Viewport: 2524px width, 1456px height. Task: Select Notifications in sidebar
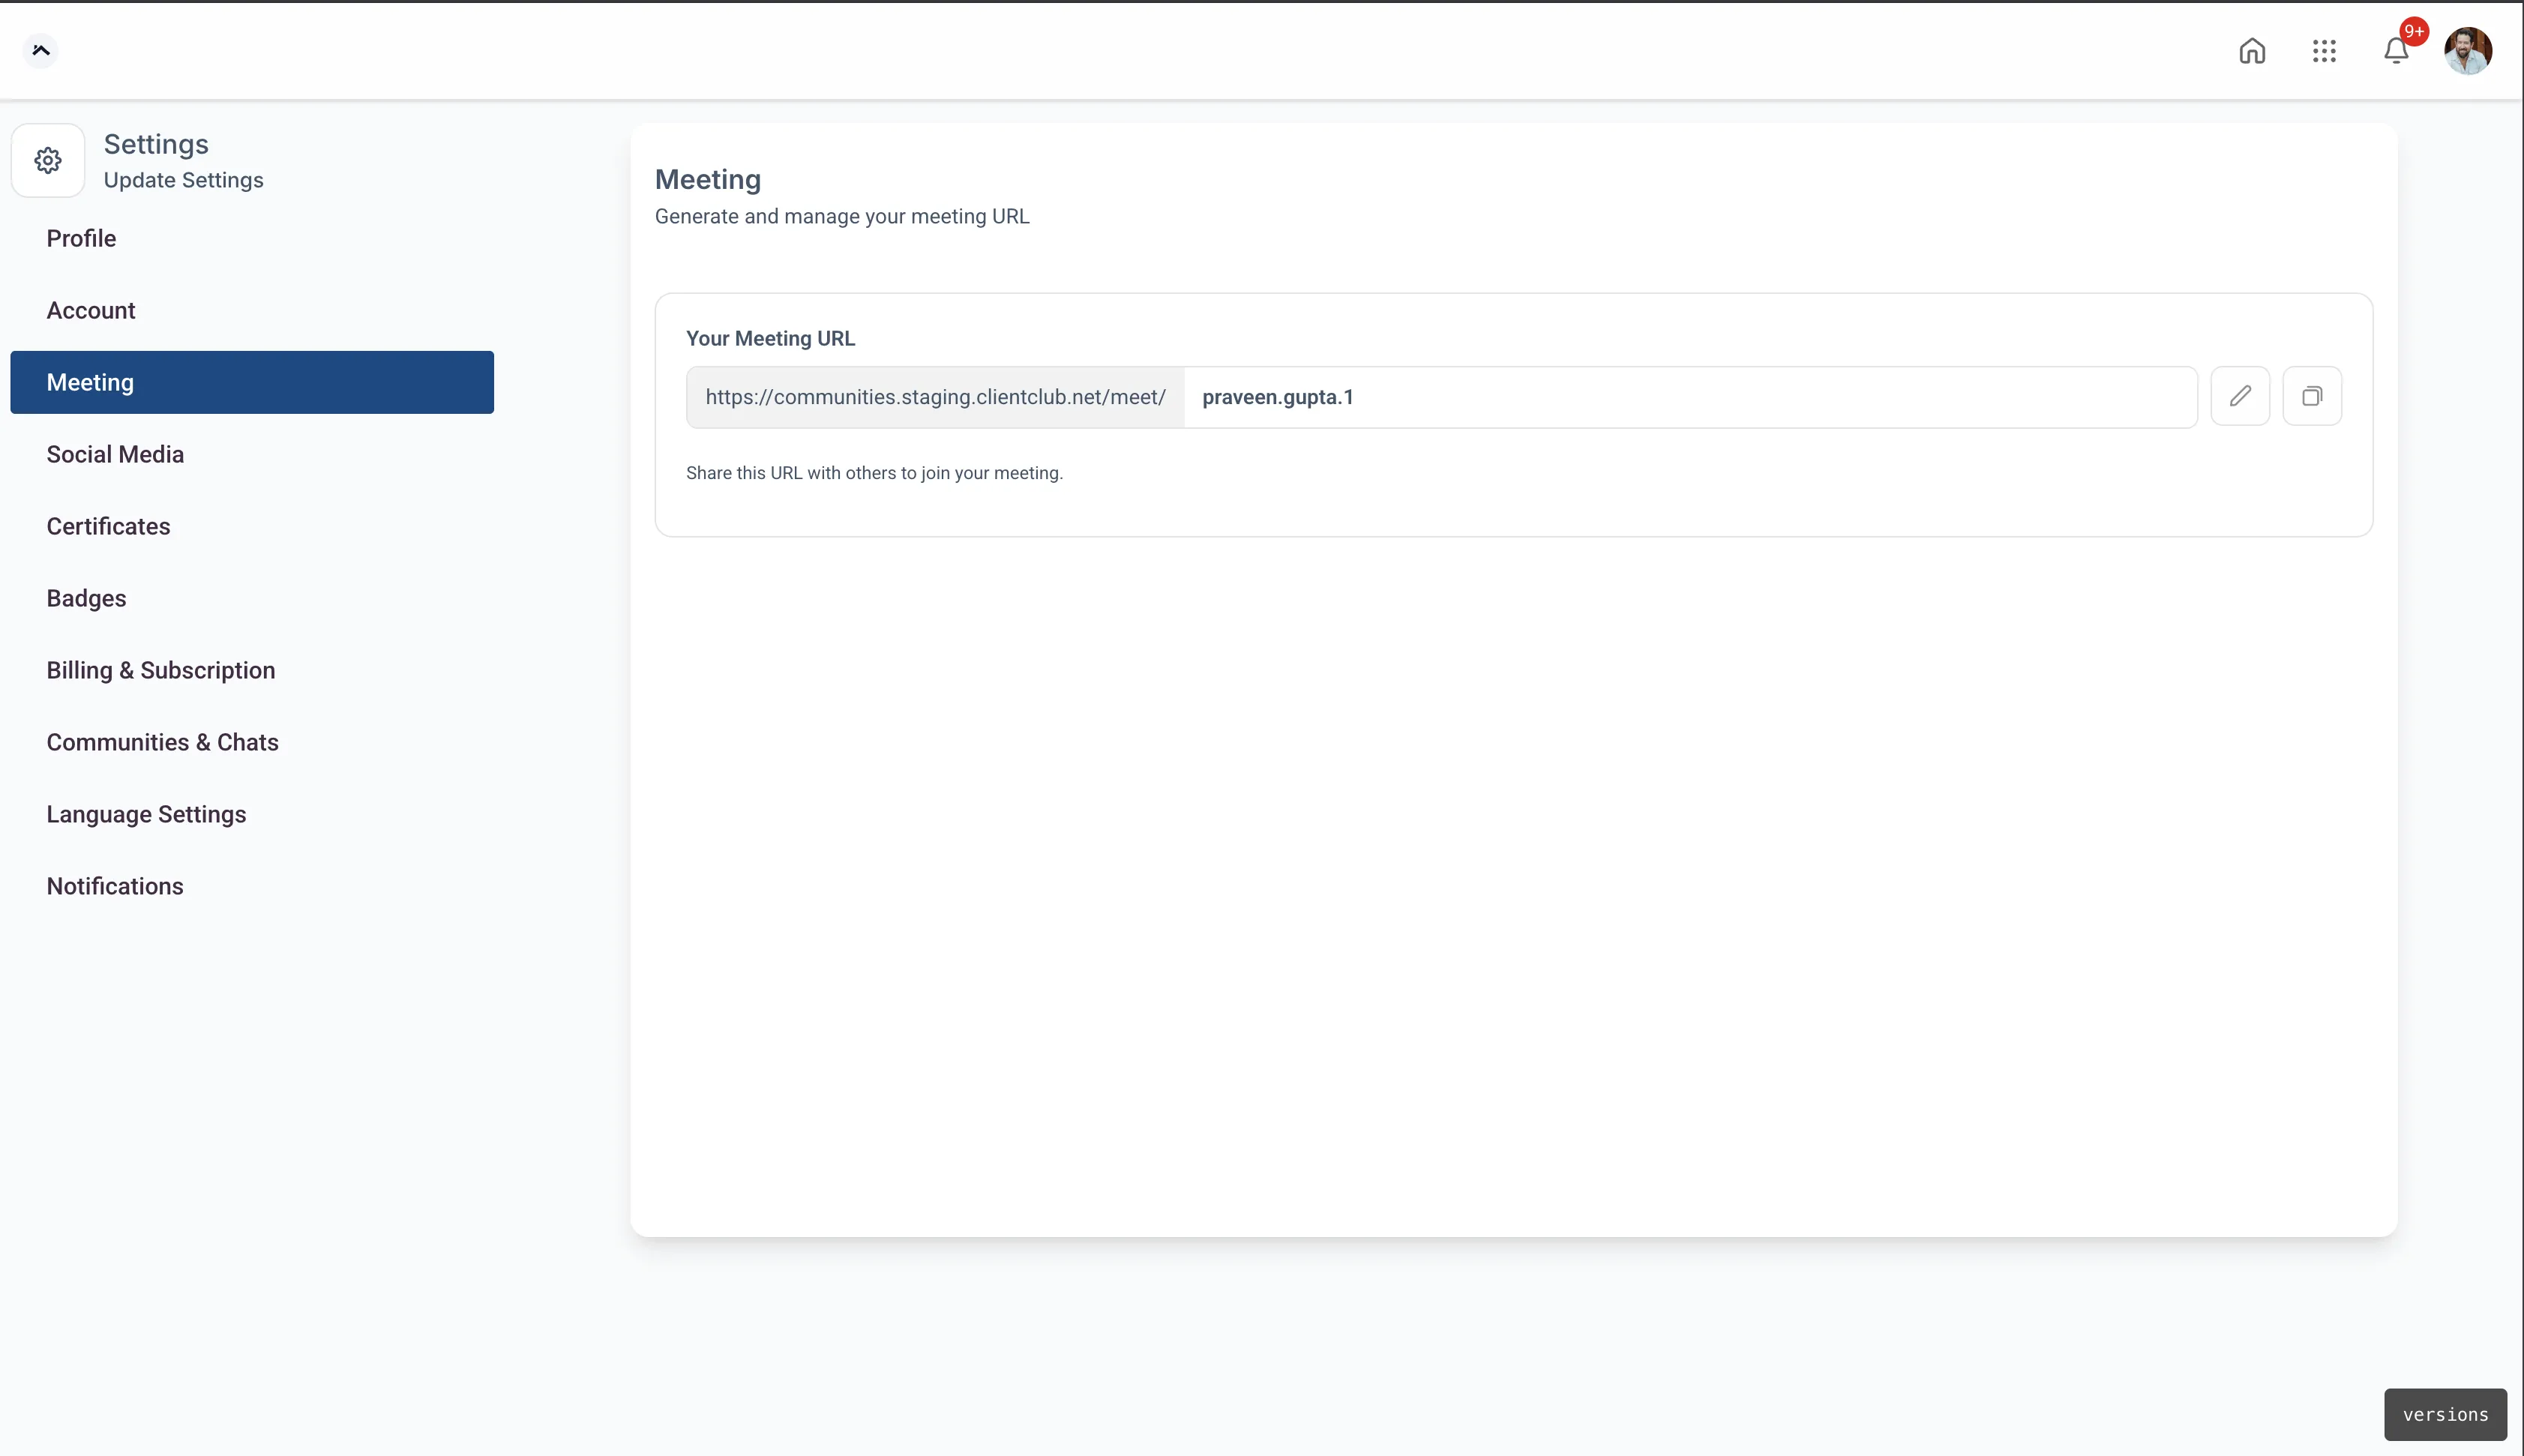(x=115, y=886)
